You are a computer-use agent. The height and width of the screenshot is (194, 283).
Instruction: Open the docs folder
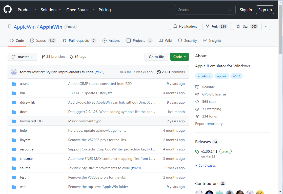tap(24, 112)
